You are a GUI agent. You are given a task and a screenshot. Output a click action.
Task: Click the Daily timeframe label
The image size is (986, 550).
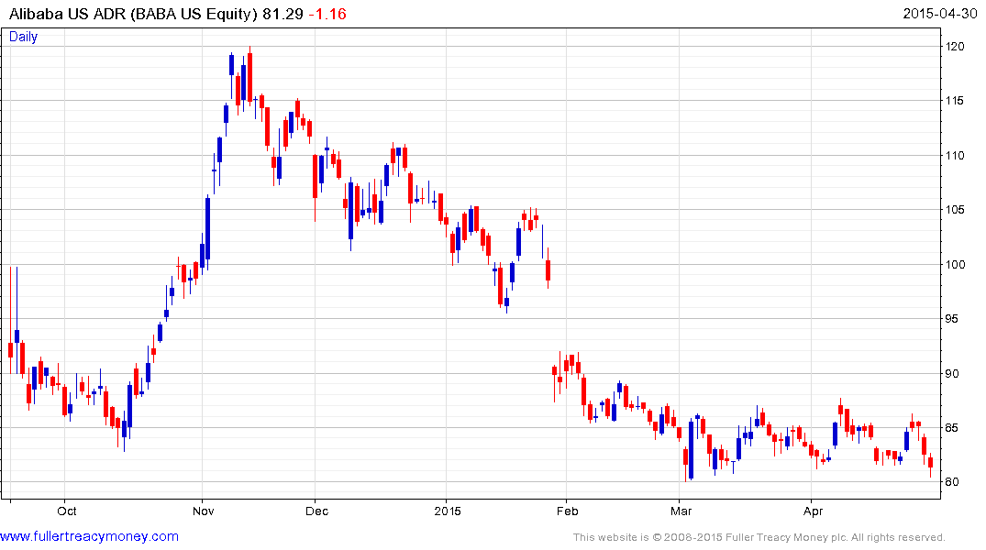coord(23,37)
